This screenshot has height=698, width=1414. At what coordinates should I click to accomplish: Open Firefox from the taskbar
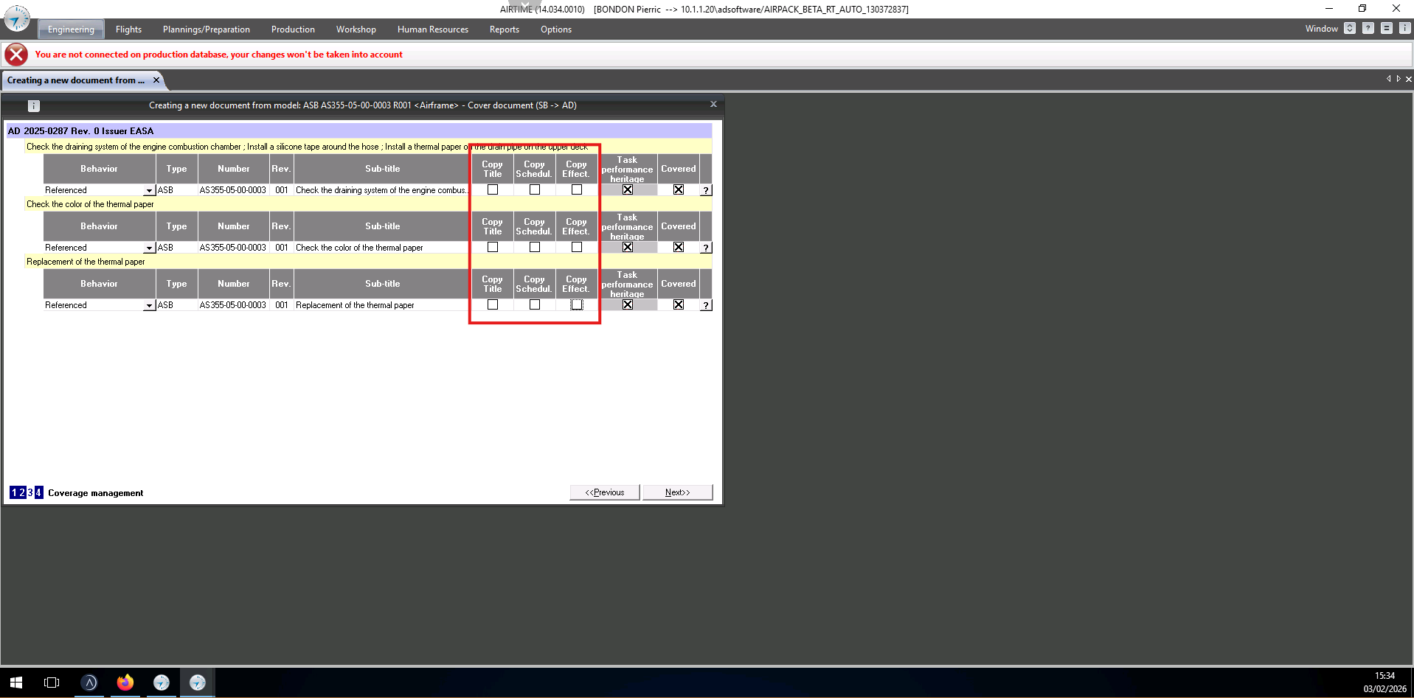point(125,683)
